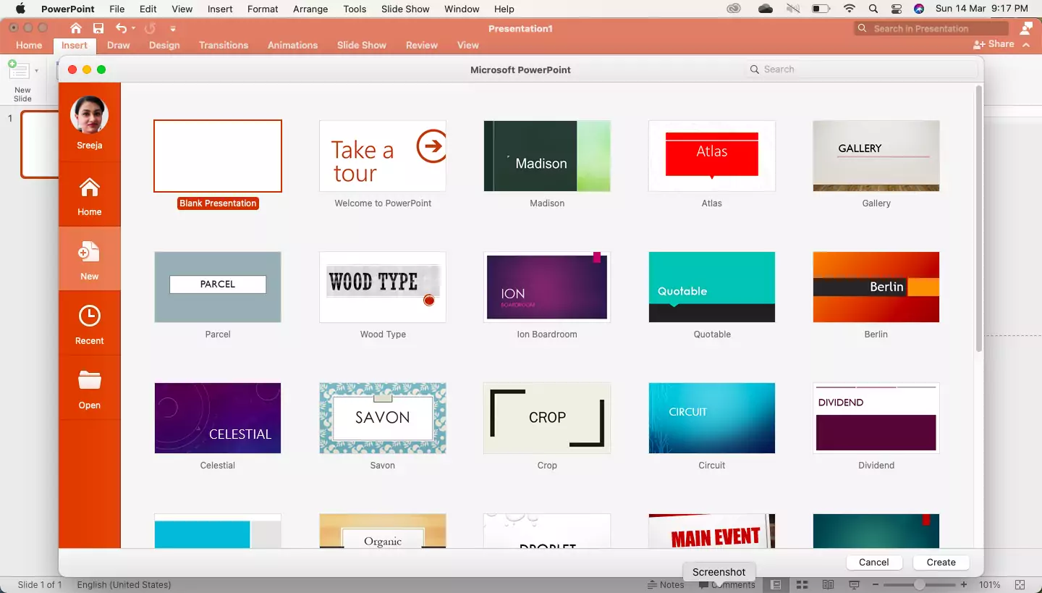Expand the New Slide layout dropdown arrow

click(36, 71)
